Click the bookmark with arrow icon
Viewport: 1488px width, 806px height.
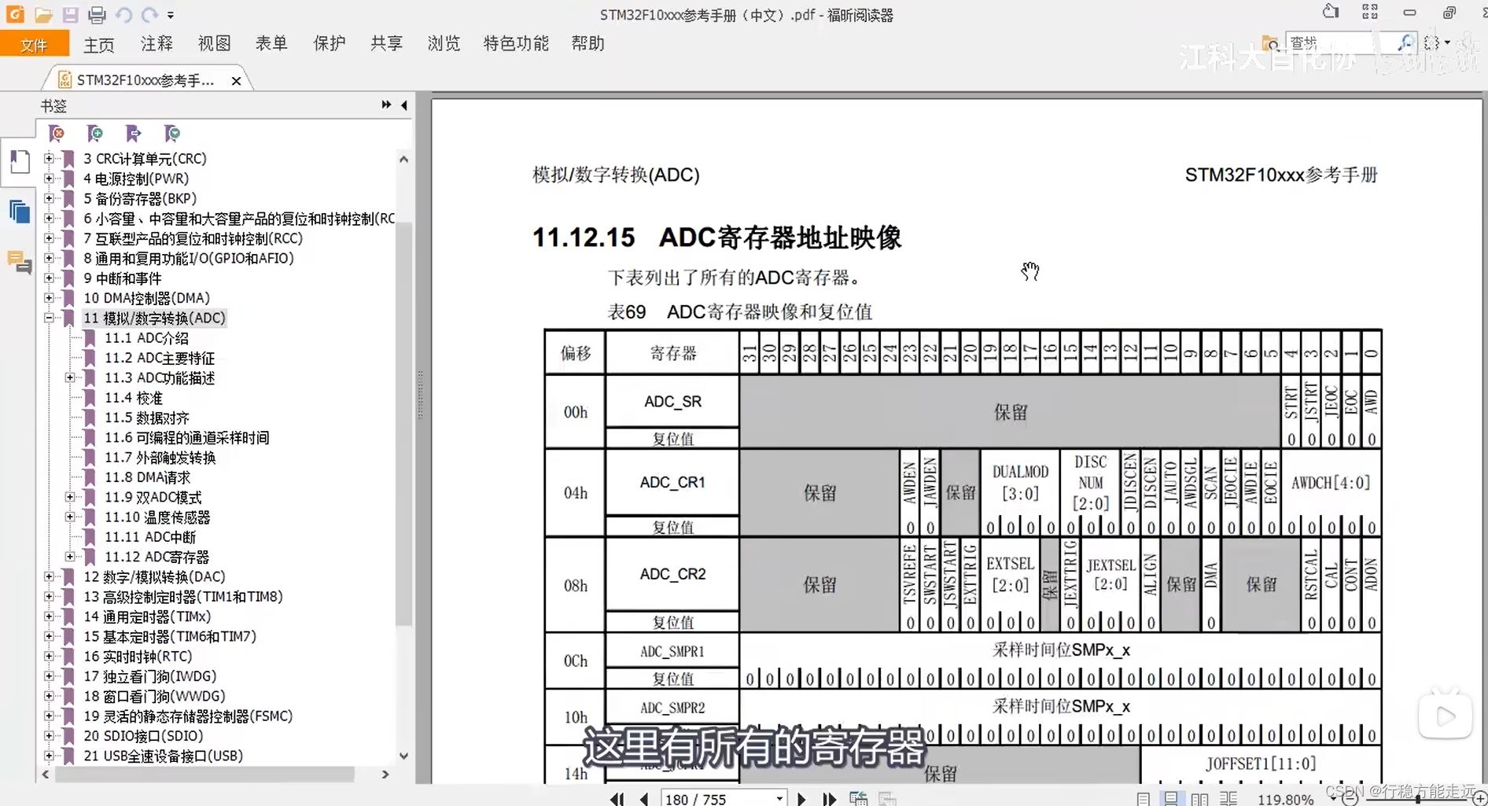tap(133, 134)
